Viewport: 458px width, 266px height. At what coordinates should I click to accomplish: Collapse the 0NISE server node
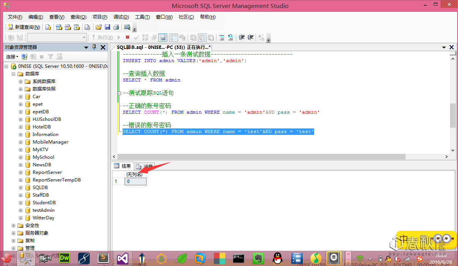pos(7,66)
